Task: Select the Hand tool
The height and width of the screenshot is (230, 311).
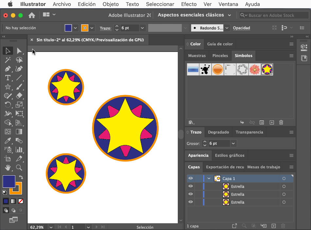Action: (8, 168)
